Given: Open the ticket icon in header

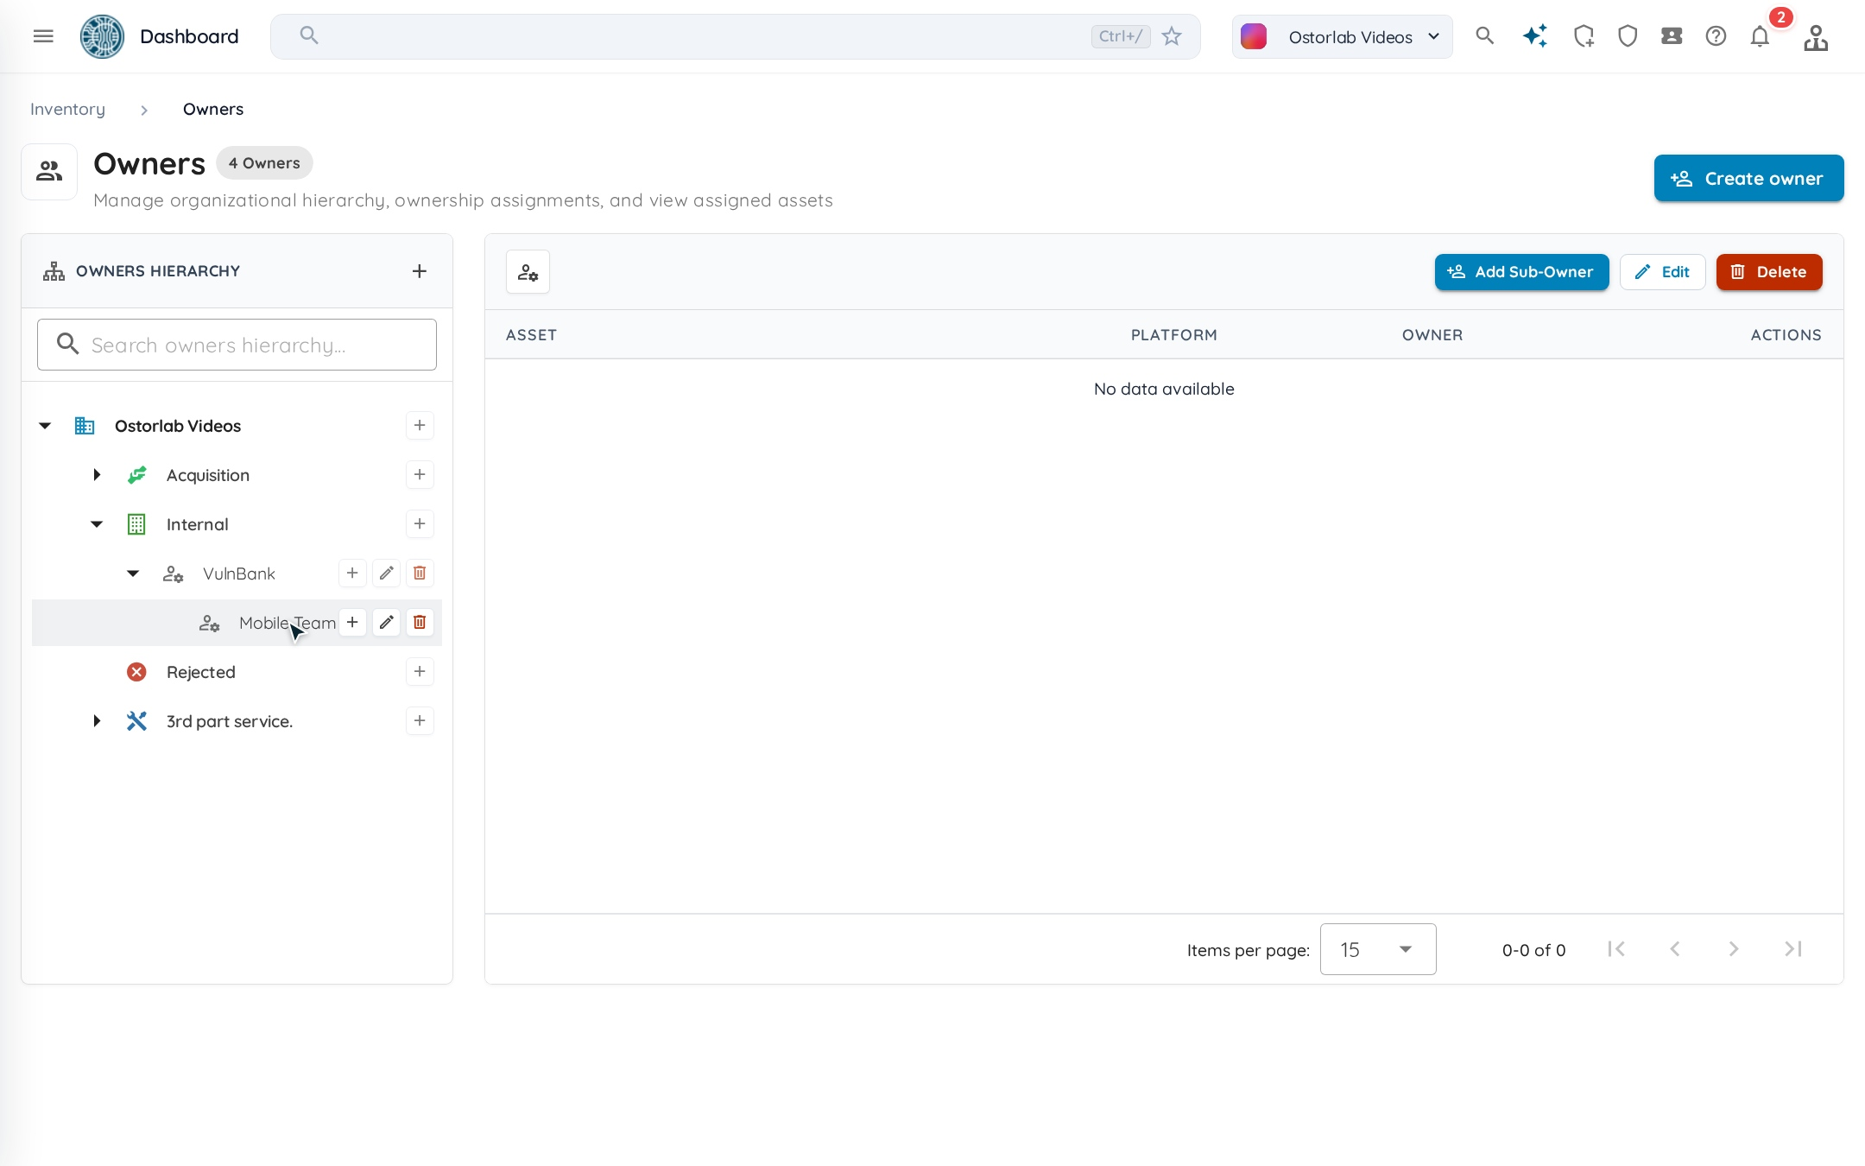Looking at the screenshot, I should pos(1672,36).
